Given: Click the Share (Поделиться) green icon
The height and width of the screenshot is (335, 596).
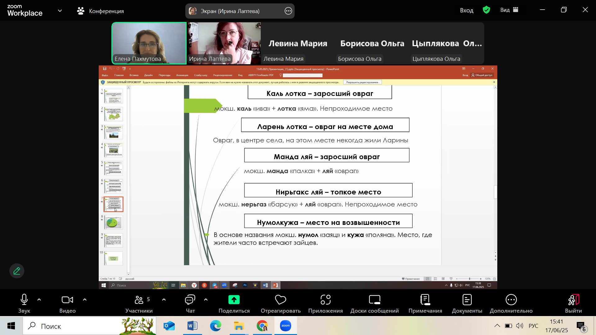Looking at the screenshot, I should tap(234, 300).
